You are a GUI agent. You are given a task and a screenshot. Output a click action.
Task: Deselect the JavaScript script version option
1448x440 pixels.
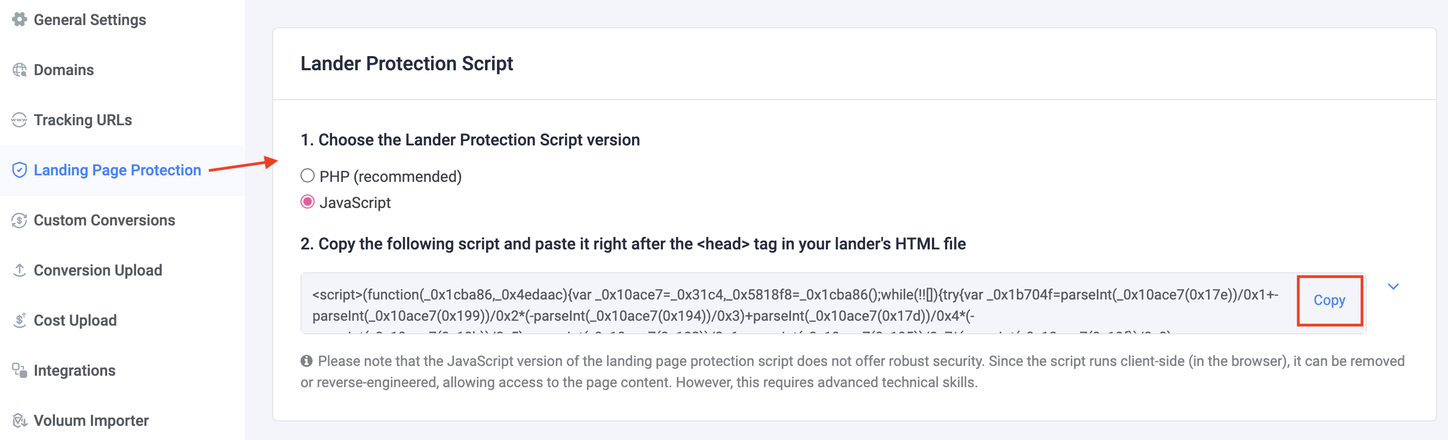(x=307, y=202)
